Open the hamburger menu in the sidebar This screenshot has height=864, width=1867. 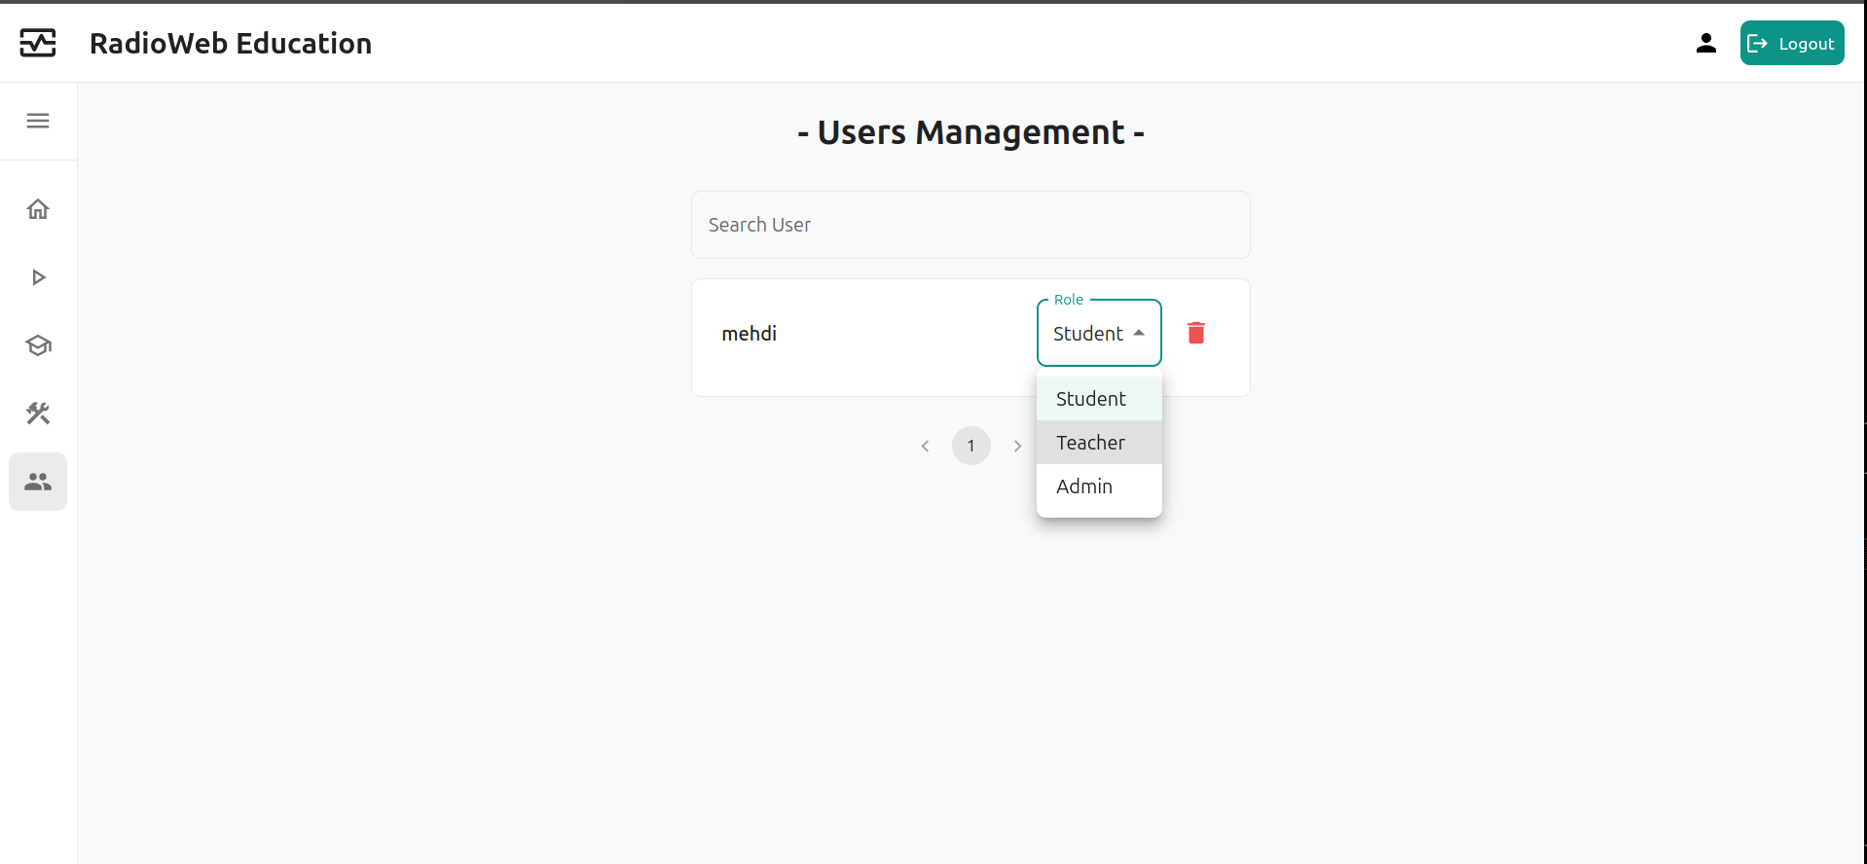pos(38,121)
